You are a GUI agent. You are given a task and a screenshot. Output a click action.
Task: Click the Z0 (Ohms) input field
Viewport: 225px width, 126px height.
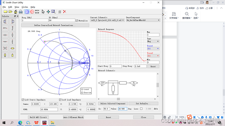[62, 20]
